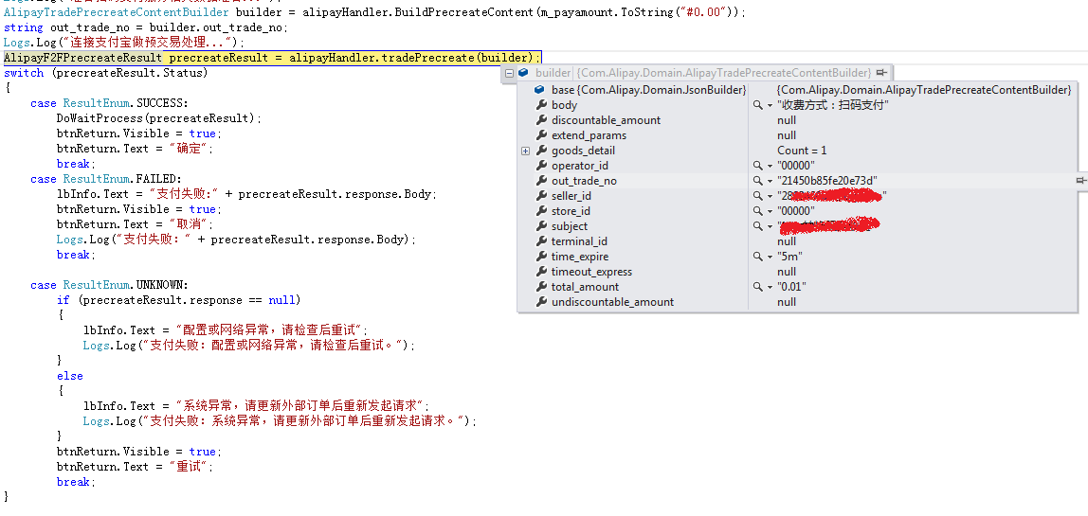Click the blue cube icon next to builder
1088x516 pixels.
[524, 73]
